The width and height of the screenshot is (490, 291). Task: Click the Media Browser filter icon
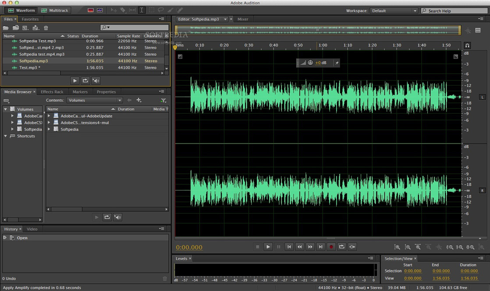[x=163, y=100]
